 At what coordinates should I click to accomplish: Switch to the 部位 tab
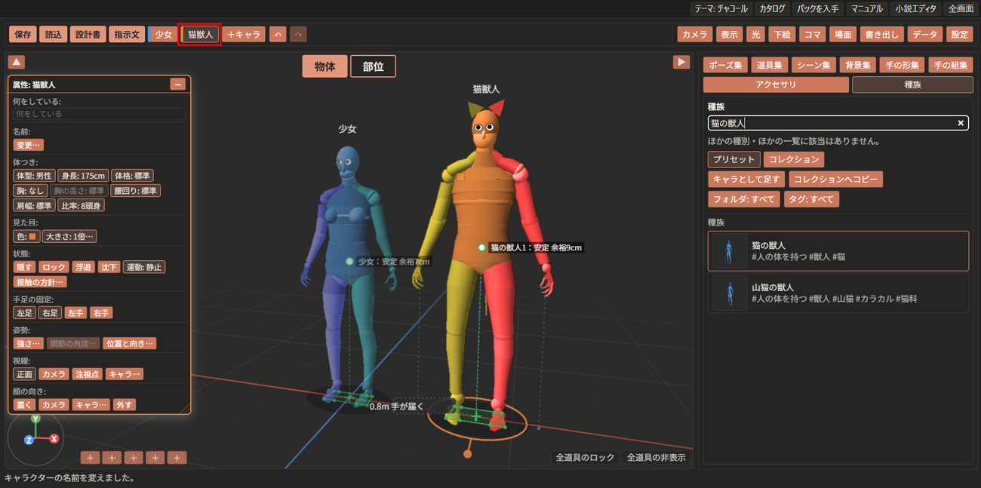pos(373,66)
